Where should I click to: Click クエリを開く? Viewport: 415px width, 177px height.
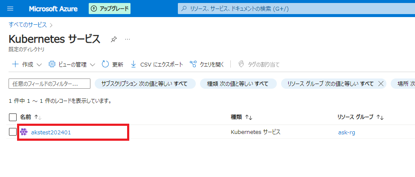207,64
